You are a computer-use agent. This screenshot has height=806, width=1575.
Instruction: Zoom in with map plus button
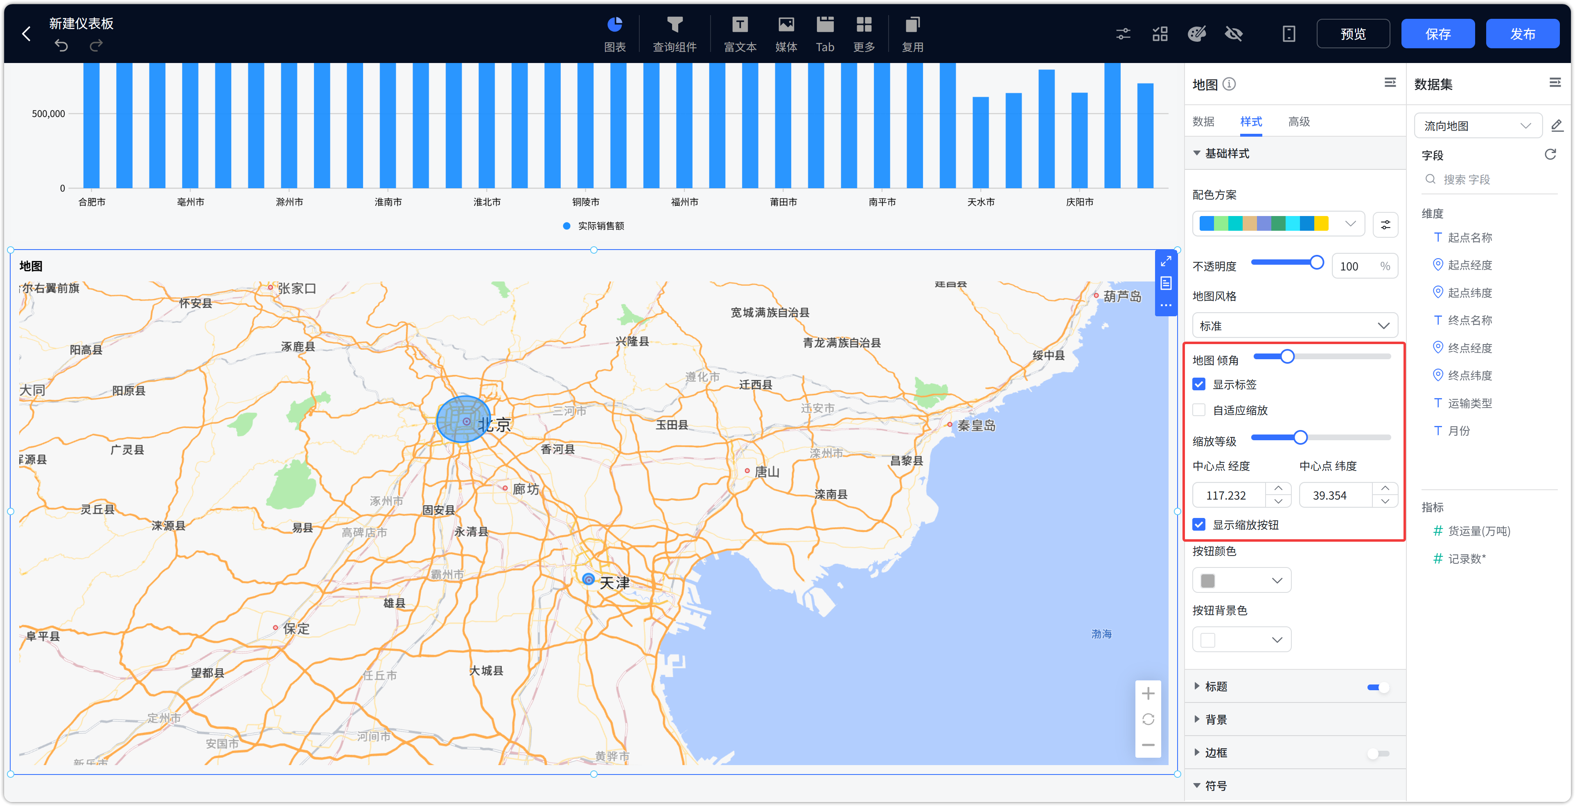(1148, 693)
